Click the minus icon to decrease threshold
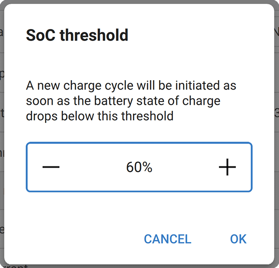This screenshot has width=279, height=268. click(x=51, y=167)
